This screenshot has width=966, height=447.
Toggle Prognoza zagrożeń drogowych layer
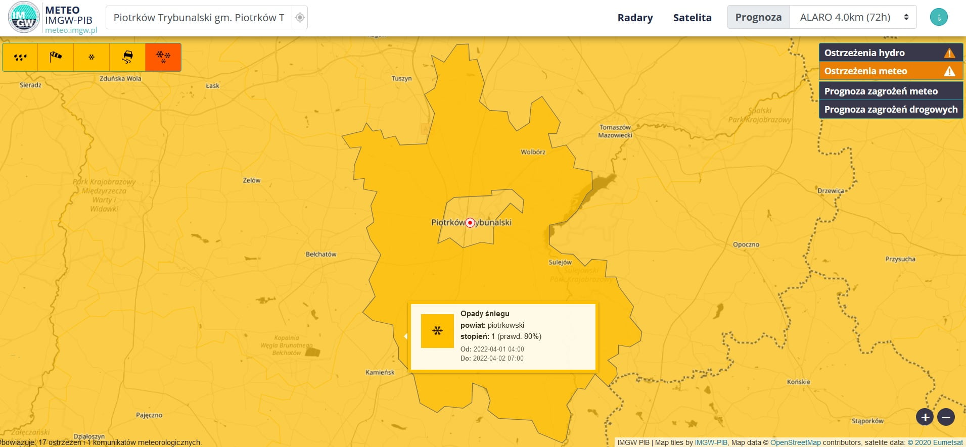(890, 110)
